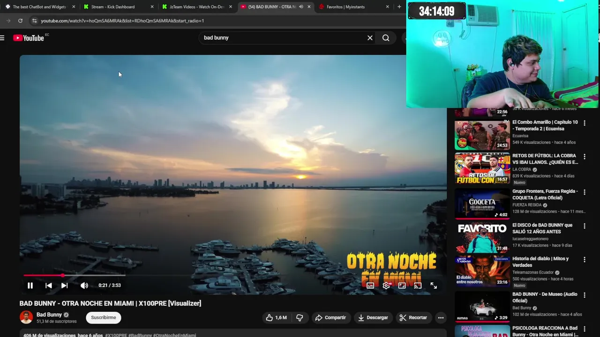The image size is (600, 337).
Task: Open options for RETOS DE FÚTBOL video
Action: [584, 157]
